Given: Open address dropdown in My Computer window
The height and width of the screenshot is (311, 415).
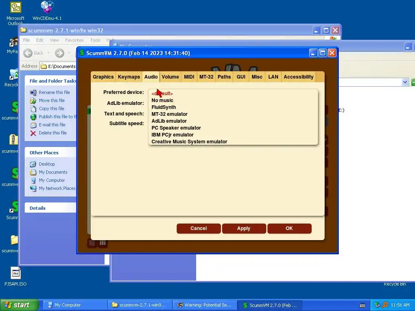Looking at the screenshot, I should pyautogui.click(x=405, y=82).
